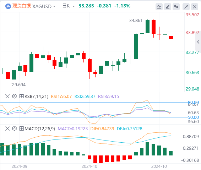Viewport: 201px width, 170px height.
Task: Open MACD indicator settings gear
Action: 15,128
